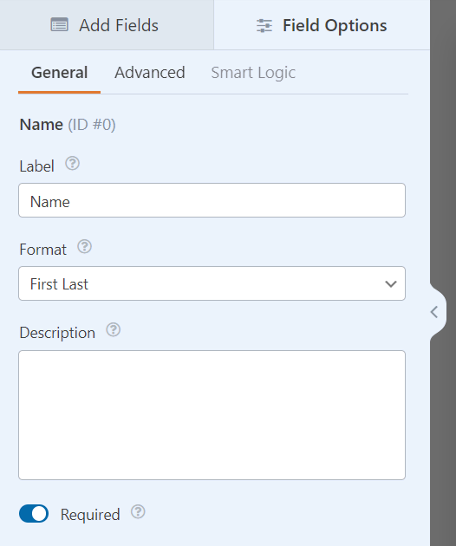Screen dimensions: 456x546
Task: Click the Label input containing Name
Action: 212,200
